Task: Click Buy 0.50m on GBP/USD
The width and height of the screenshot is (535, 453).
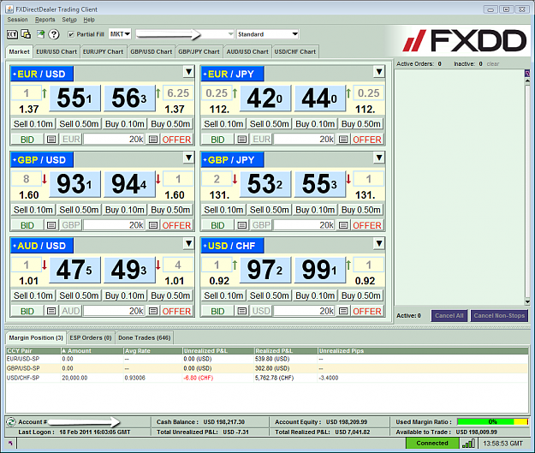Action: click(170, 210)
